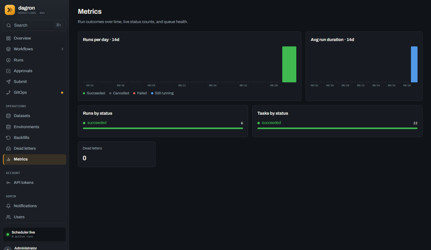Screen dimensions: 431x250
Task: Click the Metrics page heading
Action: [90, 12]
